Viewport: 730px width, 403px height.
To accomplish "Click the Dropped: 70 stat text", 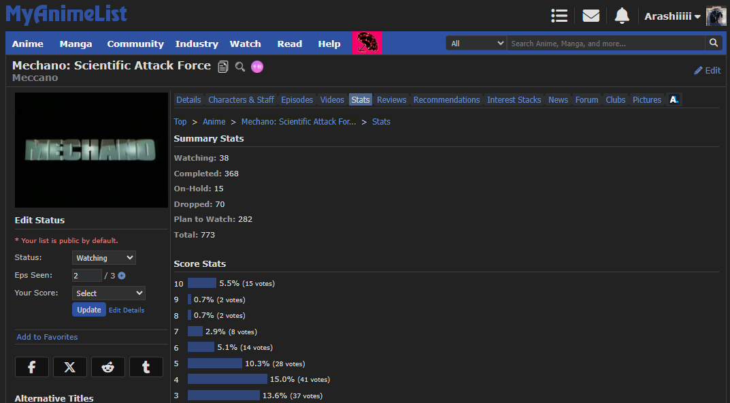I will pos(199,204).
